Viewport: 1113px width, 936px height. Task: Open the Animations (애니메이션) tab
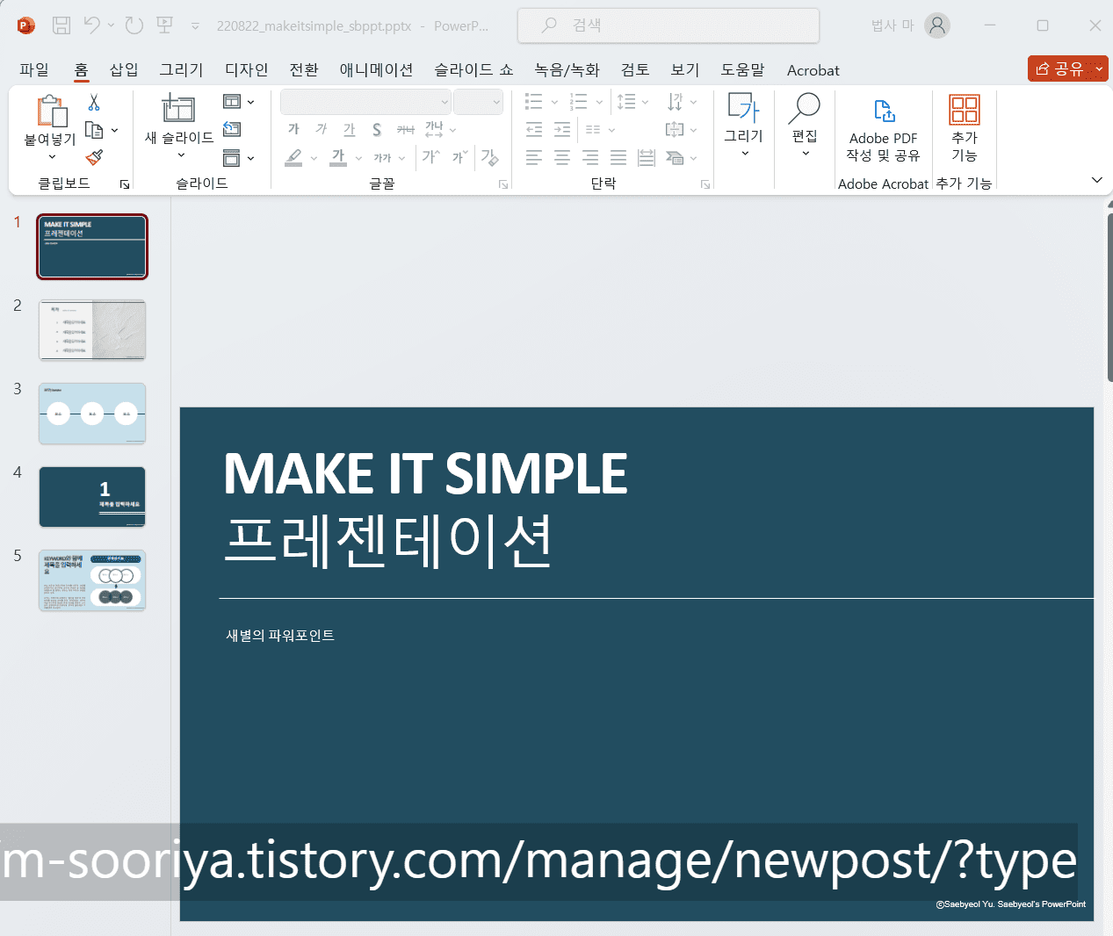376,70
